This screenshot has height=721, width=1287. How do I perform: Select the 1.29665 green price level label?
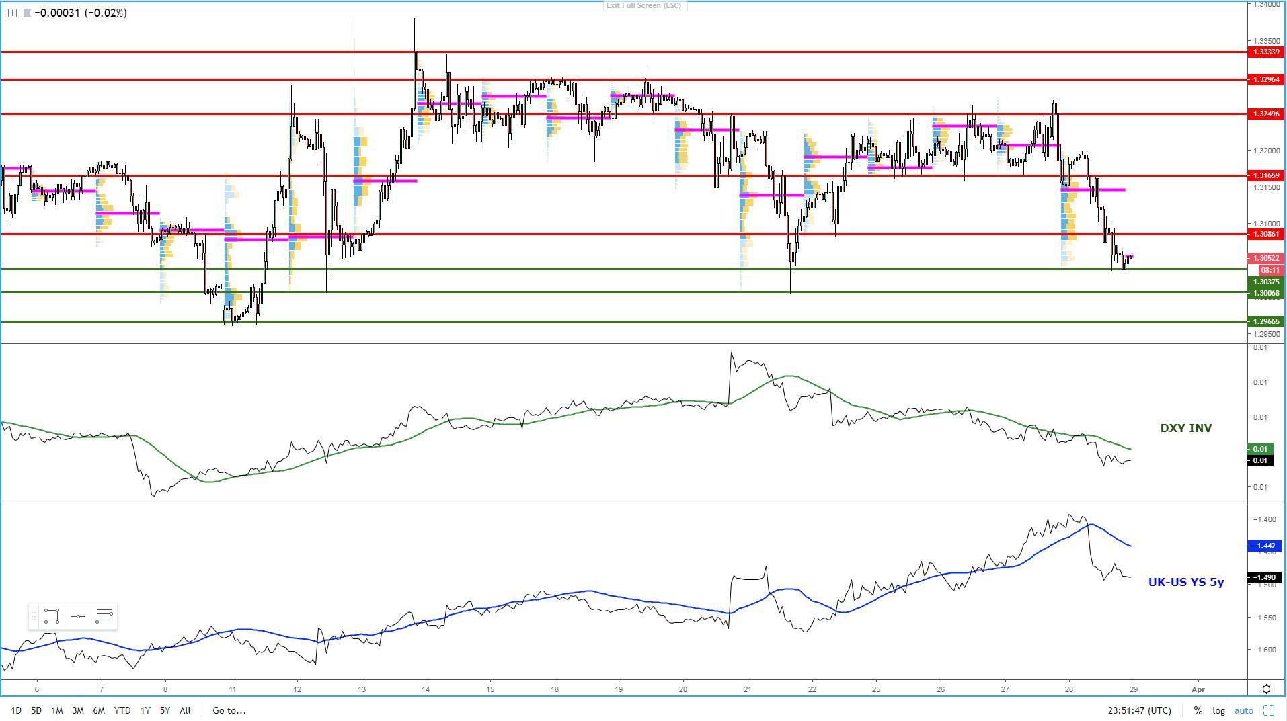(x=1265, y=322)
